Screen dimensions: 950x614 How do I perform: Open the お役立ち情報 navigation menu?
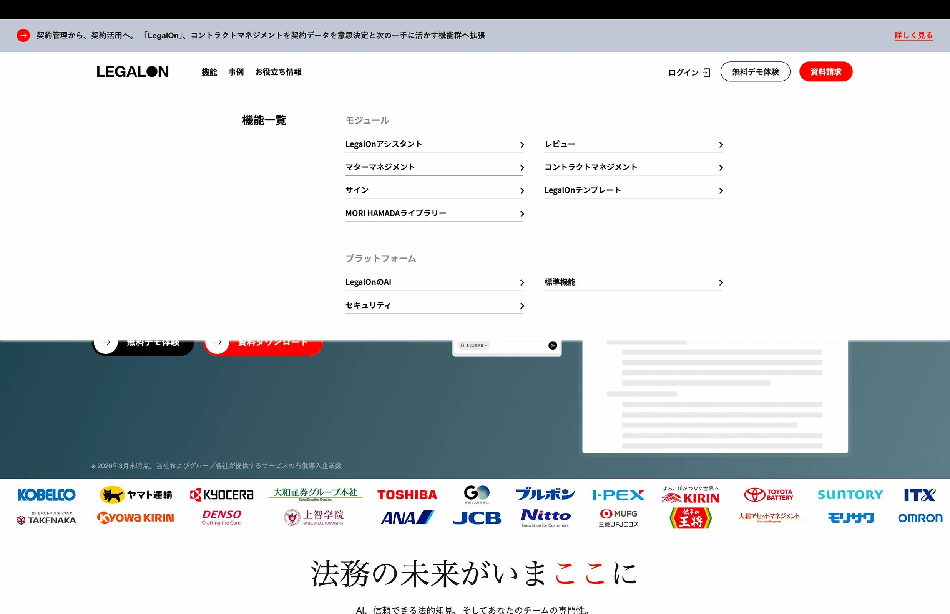point(278,72)
